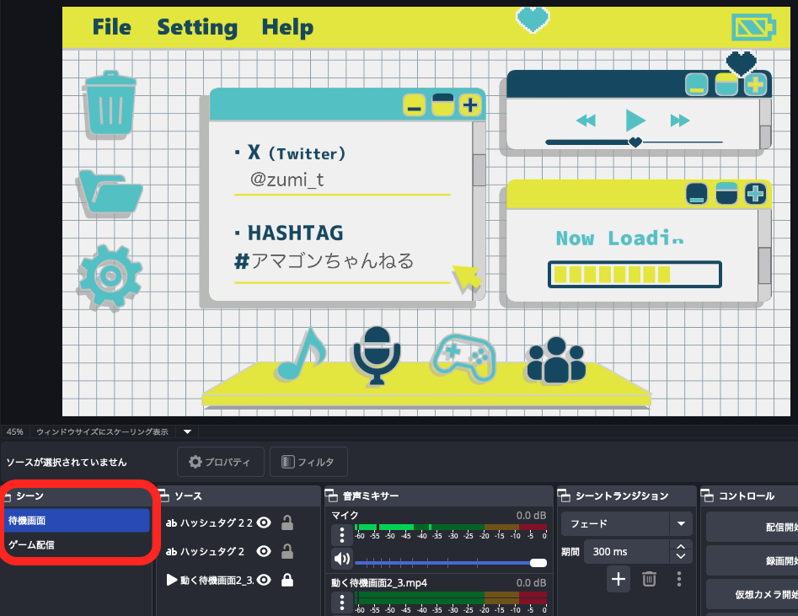This screenshot has height=616, width=798.
Task: Toggle visibility of ハッシュタグ２ source
Action: (x=264, y=551)
